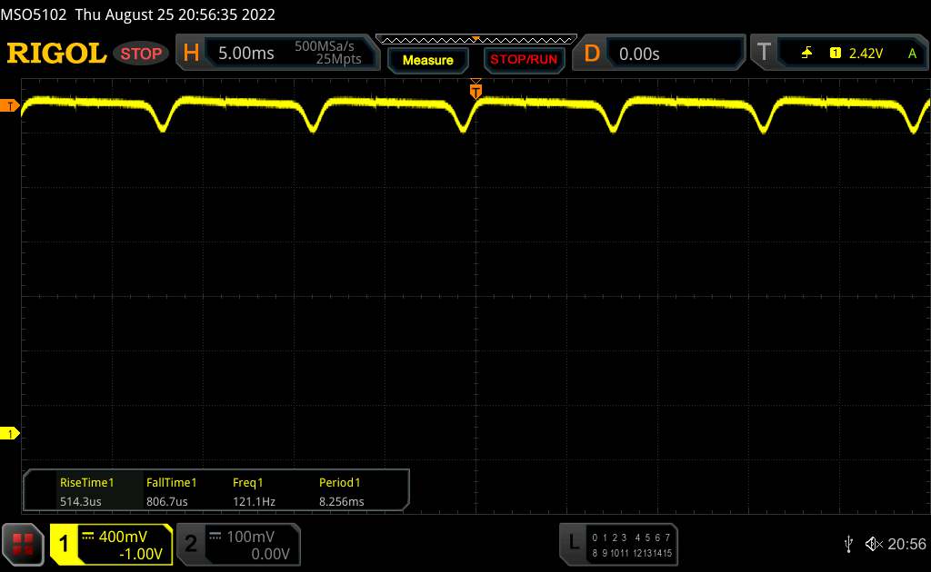Select the 0.00s delay value
The image size is (931, 572).
639,54
